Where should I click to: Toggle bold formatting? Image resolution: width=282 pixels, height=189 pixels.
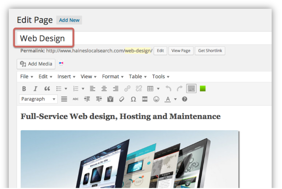[x=24, y=89]
